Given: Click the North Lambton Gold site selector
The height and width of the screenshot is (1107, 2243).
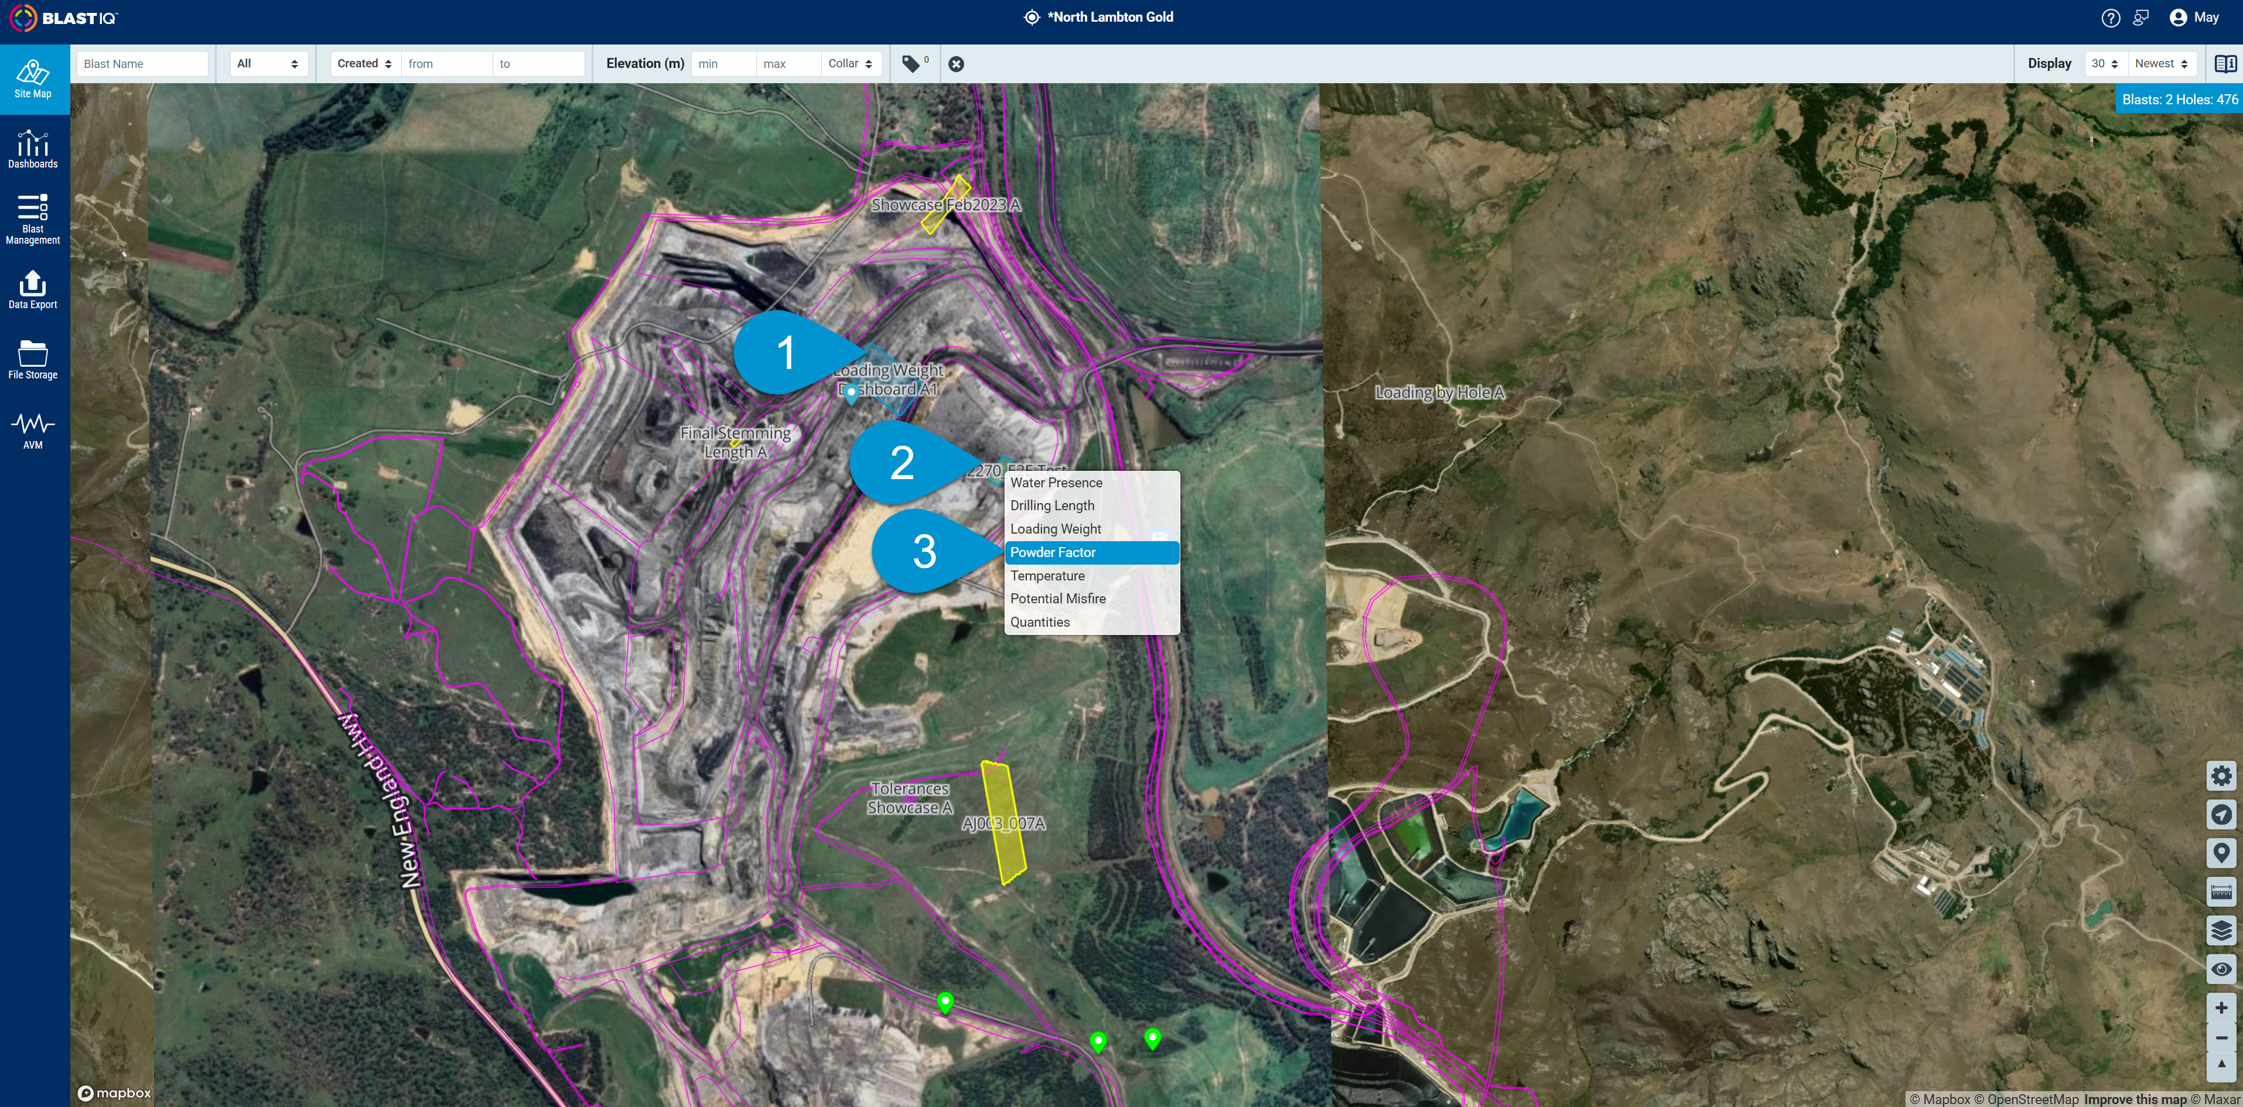Looking at the screenshot, I should pyautogui.click(x=1099, y=18).
